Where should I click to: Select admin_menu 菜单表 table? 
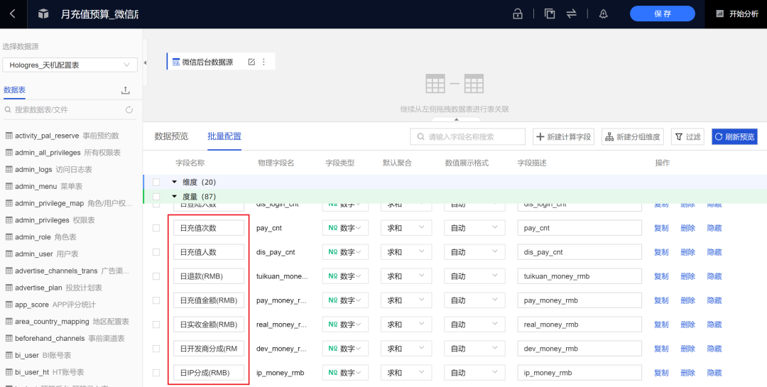[x=44, y=187]
